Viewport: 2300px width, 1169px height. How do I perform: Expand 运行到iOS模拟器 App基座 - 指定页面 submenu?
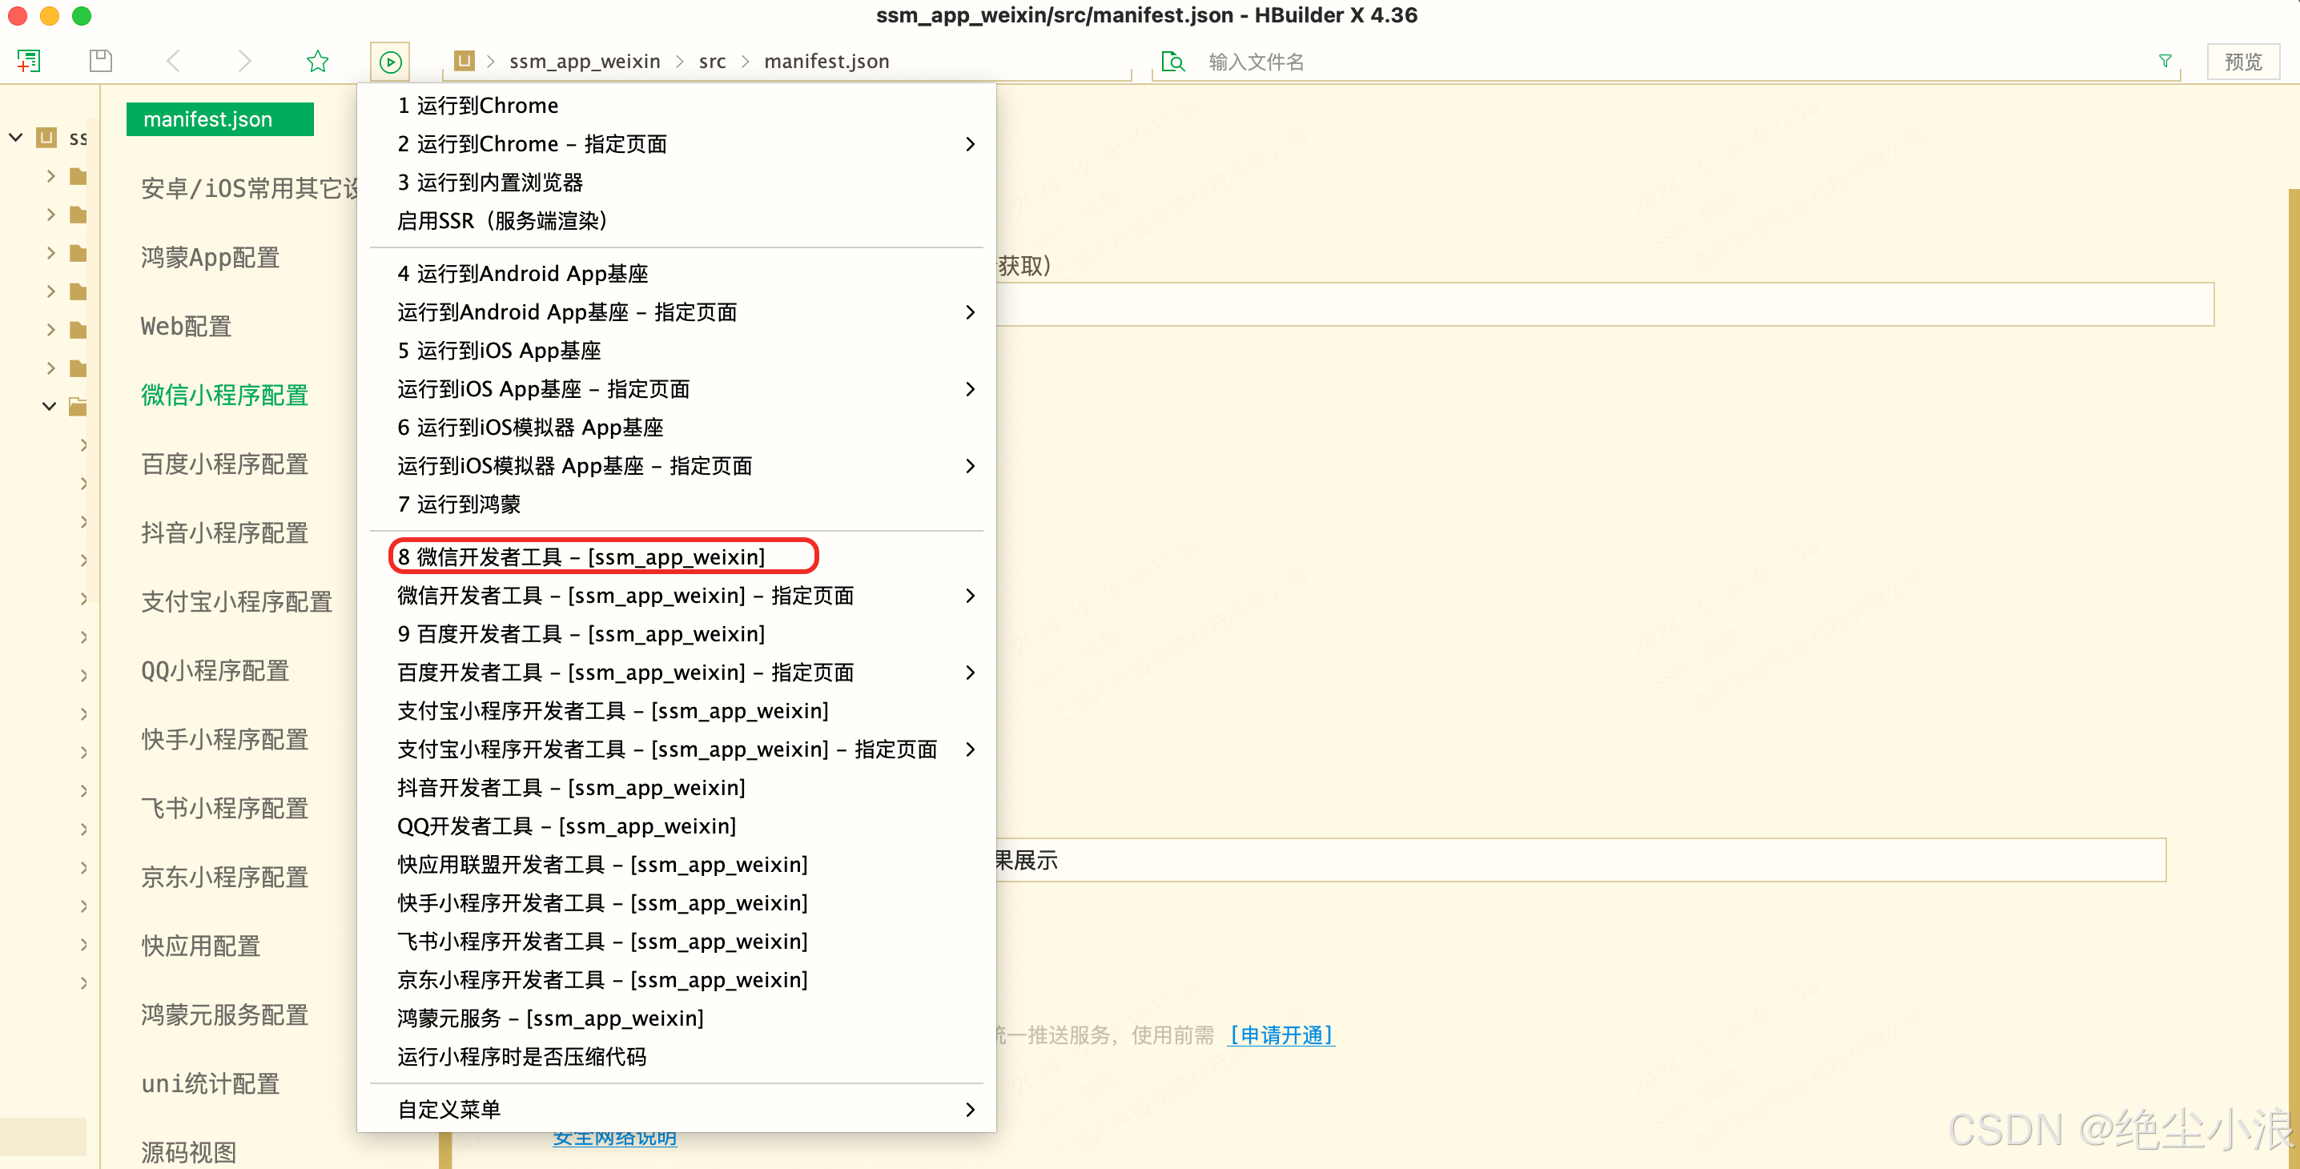click(x=677, y=466)
